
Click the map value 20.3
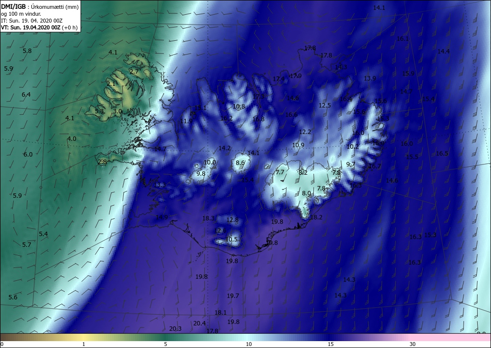175,328
